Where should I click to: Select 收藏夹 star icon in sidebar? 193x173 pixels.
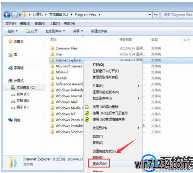point(10,41)
